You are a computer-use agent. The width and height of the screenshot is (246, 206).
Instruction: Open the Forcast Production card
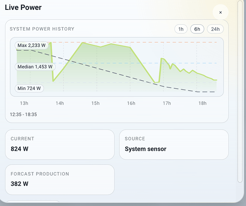tap(60, 180)
